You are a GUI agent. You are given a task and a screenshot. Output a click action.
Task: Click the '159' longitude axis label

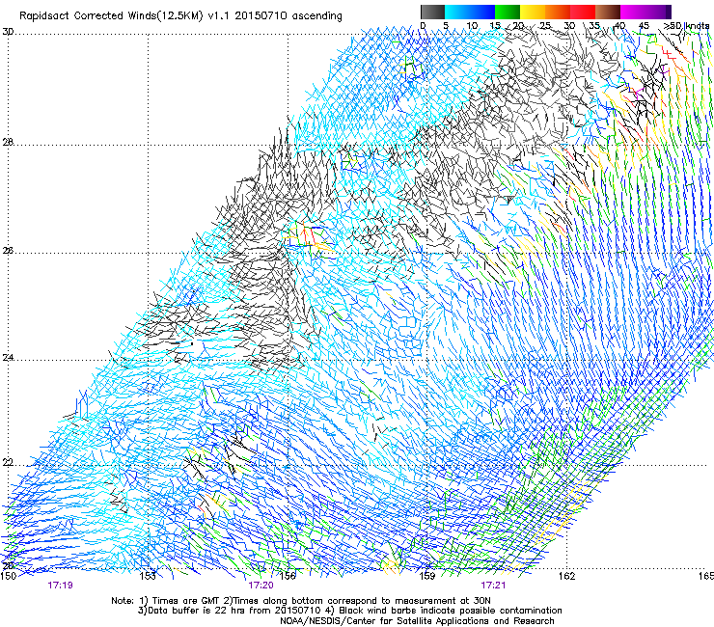(x=426, y=576)
